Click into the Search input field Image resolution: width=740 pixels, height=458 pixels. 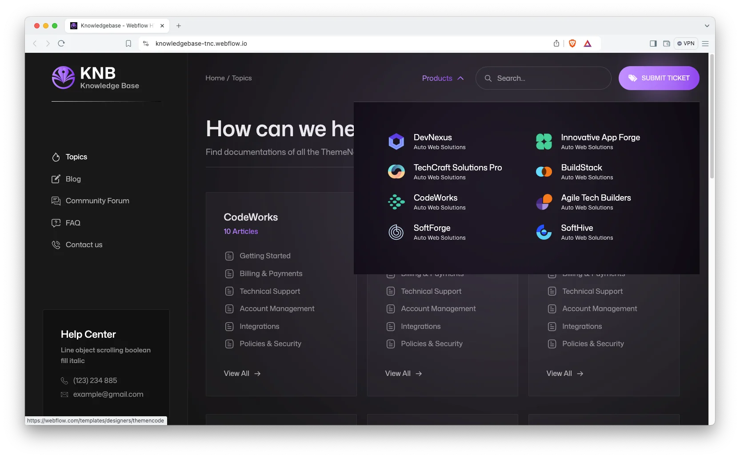549,78
